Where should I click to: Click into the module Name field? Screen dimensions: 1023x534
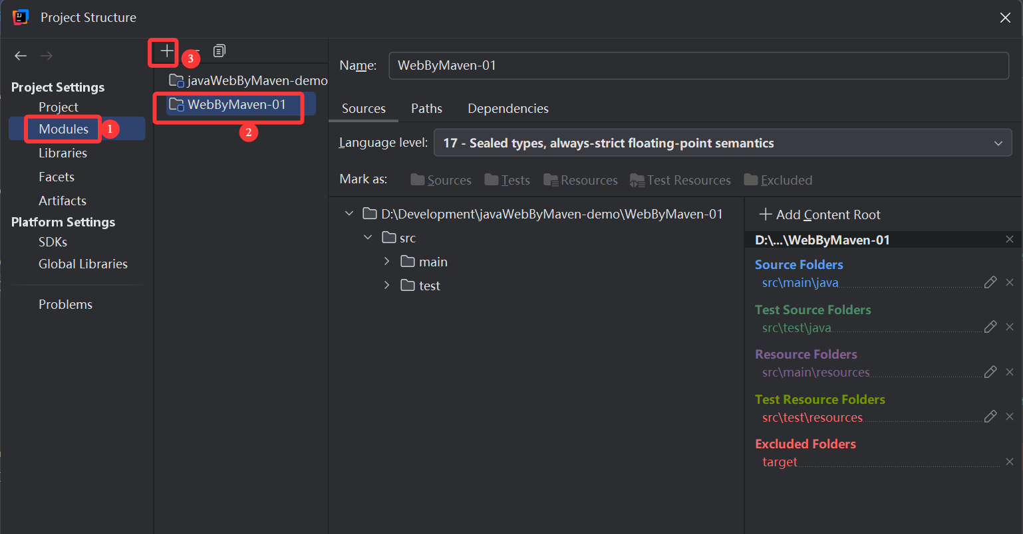point(698,66)
